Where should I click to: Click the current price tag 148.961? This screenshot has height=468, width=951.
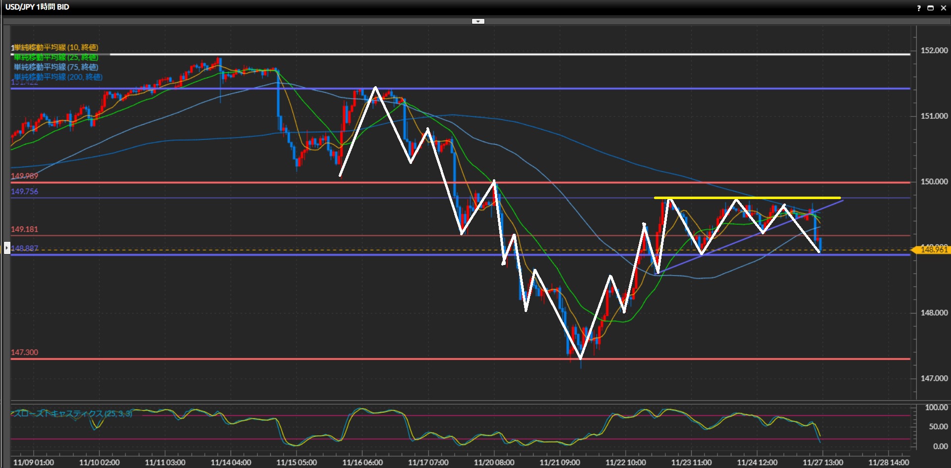click(x=933, y=250)
